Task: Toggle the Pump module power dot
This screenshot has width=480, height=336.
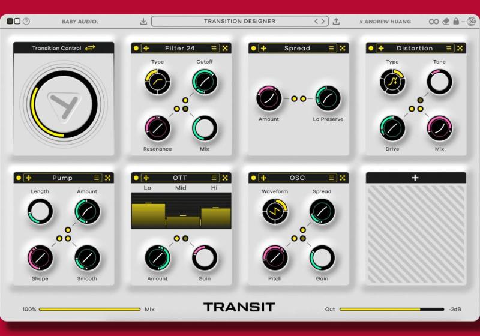Action: [x=19, y=178]
